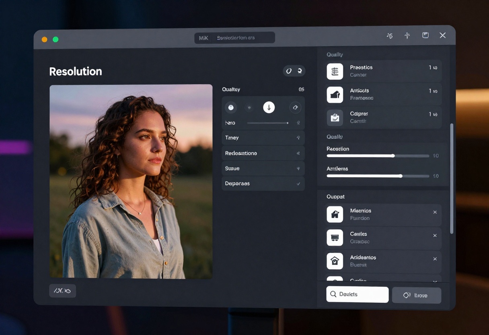Click the pill toggle beside Resolution heading

294,71
